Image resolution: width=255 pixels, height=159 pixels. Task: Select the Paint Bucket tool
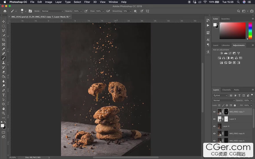point(3,77)
